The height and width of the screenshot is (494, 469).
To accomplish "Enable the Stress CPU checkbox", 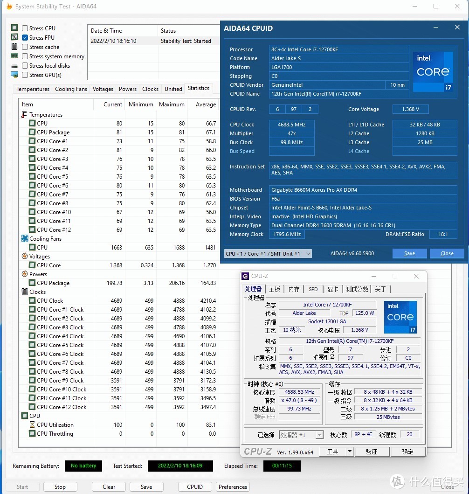I will pyautogui.click(x=25, y=28).
